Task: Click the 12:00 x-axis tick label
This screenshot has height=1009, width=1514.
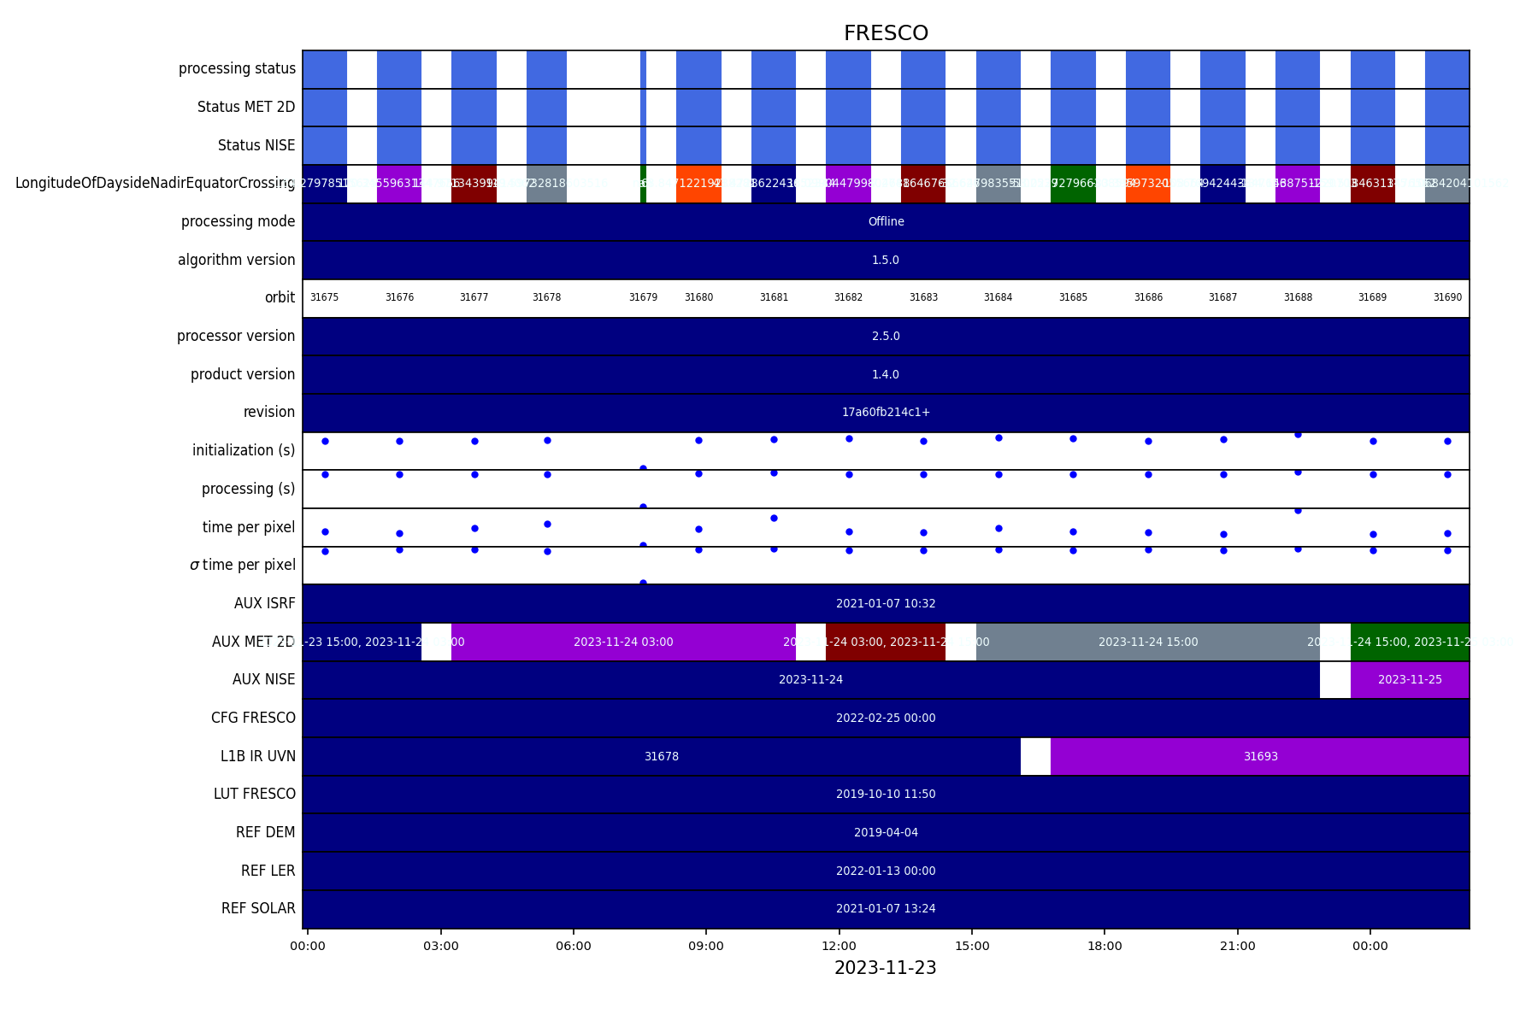Action: (839, 946)
